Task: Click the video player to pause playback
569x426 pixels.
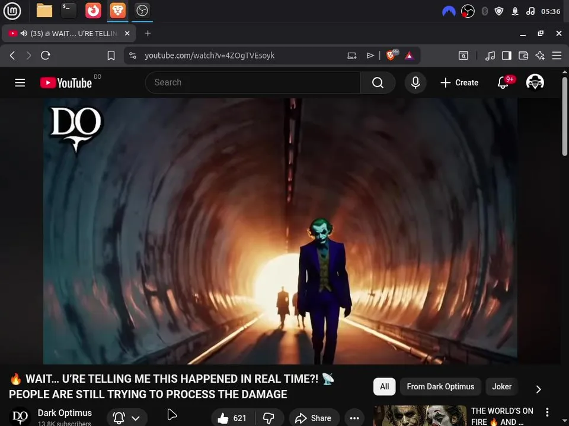Action: tap(280, 231)
